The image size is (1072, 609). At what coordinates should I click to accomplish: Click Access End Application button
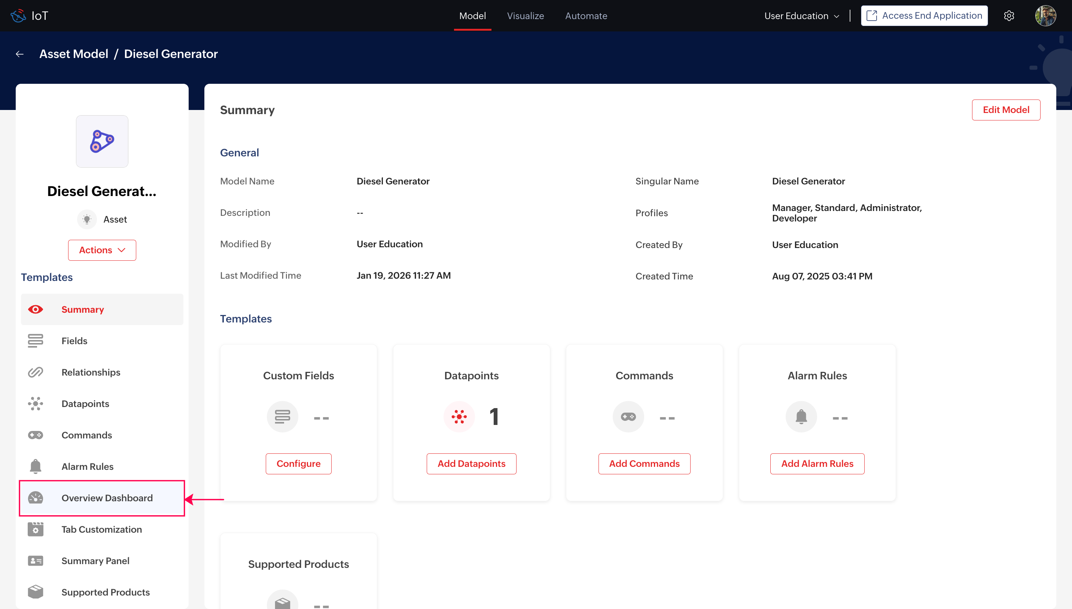point(924,16)
